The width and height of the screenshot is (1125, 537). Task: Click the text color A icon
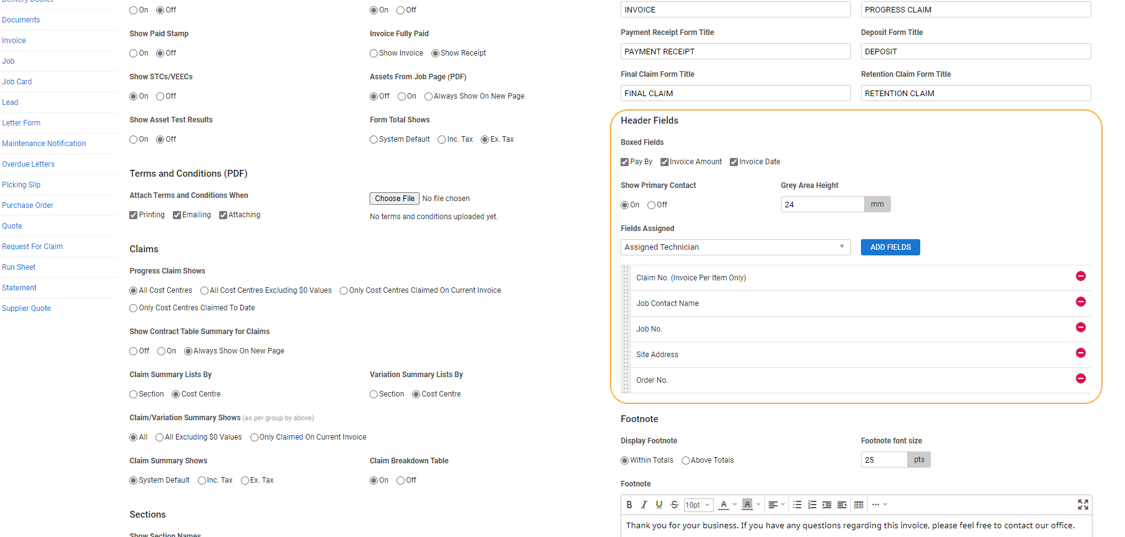(724, 505)
